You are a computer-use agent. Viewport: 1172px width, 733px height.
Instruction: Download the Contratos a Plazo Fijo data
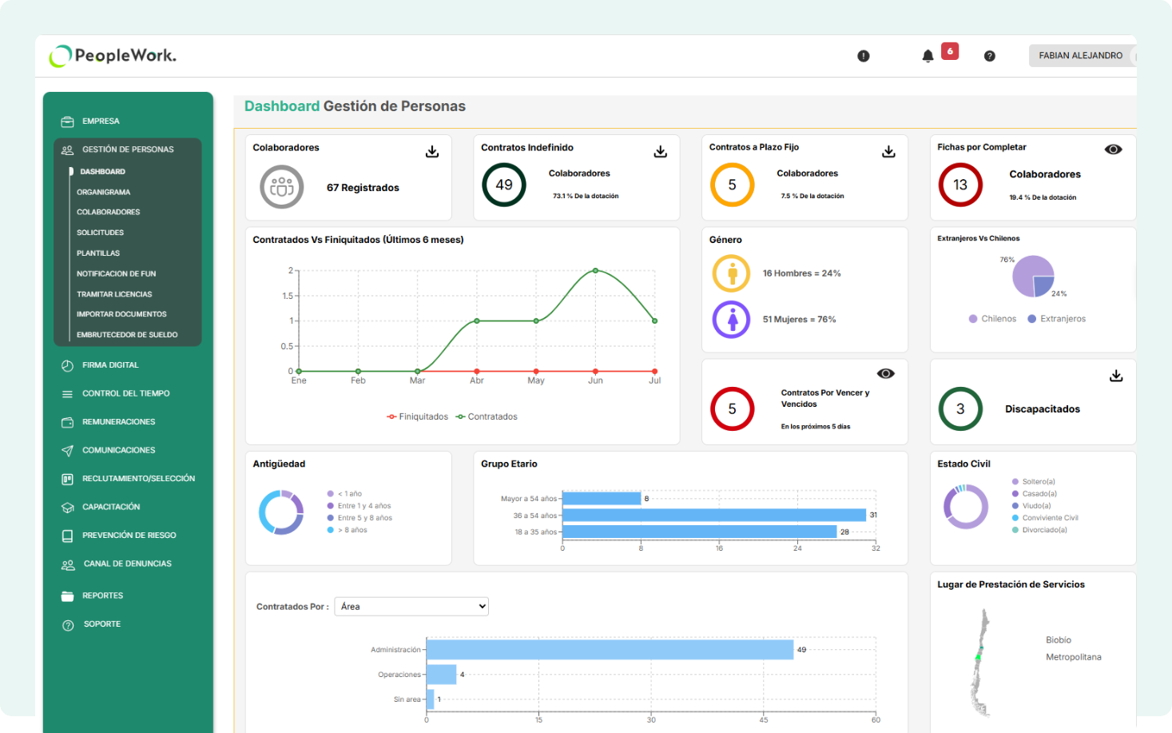click(888, 152)
